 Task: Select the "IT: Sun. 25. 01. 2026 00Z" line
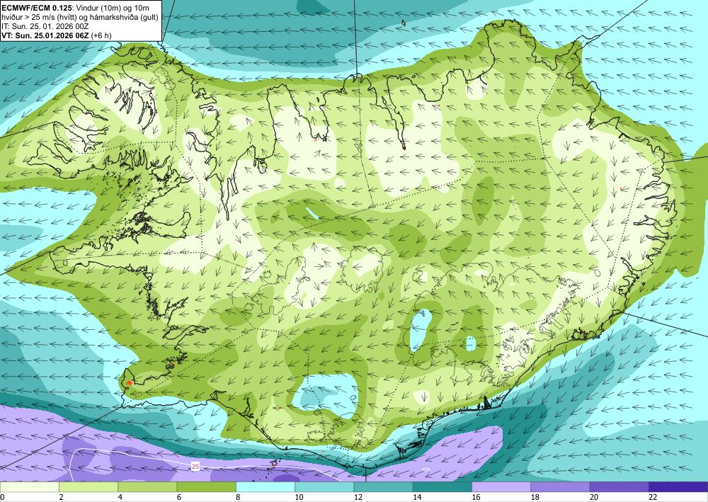click(x=45, y=26)
